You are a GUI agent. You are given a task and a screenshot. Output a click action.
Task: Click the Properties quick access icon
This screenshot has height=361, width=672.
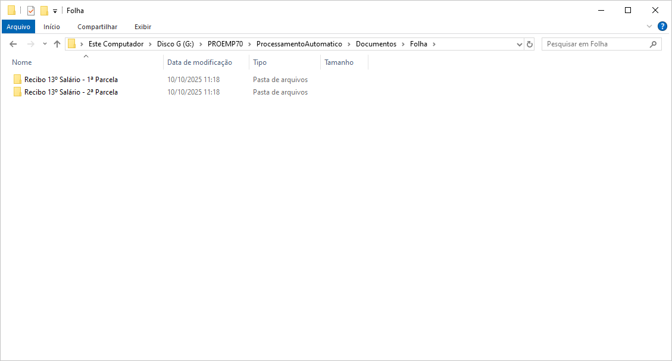point(31,10)
